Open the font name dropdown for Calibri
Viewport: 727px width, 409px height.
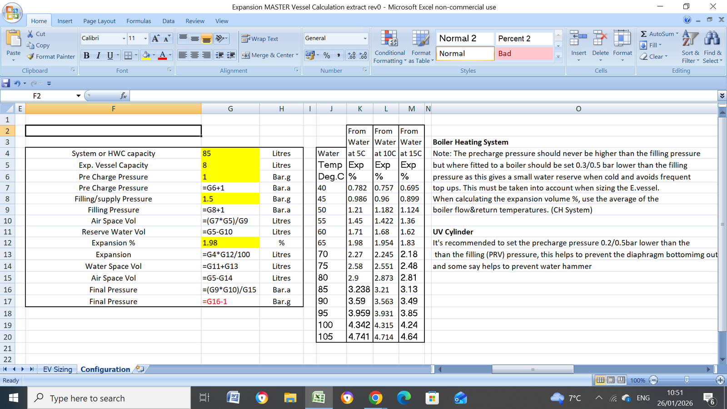coord(124,39)
